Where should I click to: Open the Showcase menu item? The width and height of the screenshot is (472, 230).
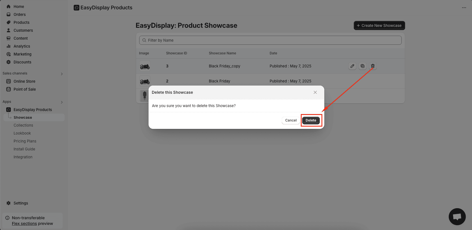[x=34, y=118]
